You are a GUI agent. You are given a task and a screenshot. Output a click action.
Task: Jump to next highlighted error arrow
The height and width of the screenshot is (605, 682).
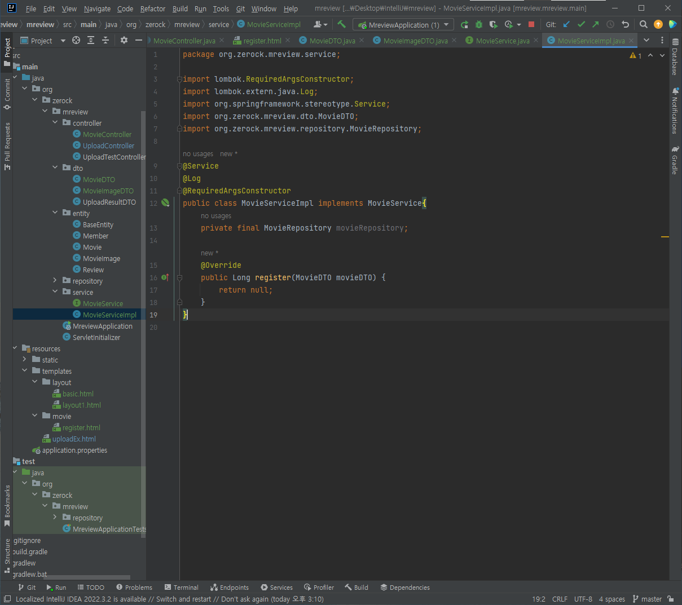pos(662,55)
